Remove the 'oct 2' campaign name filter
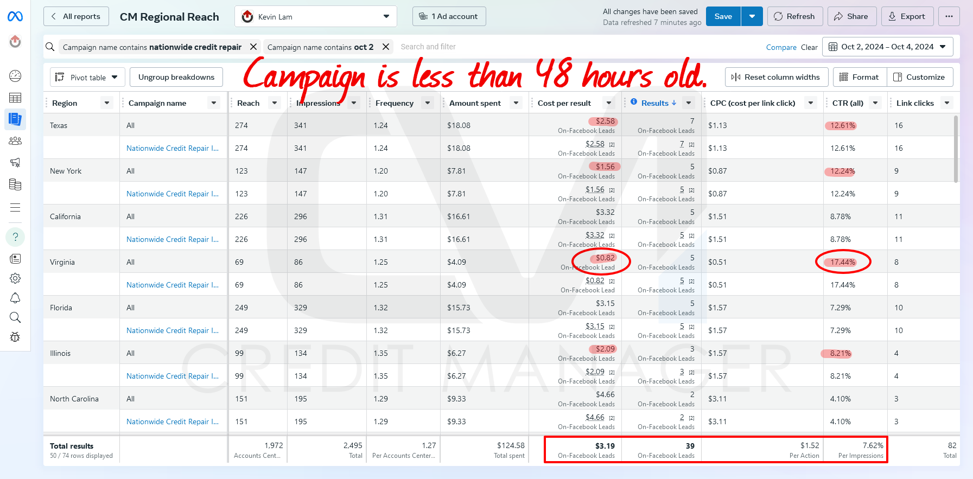The image size is (973, 479). click(x=386, y=47)
